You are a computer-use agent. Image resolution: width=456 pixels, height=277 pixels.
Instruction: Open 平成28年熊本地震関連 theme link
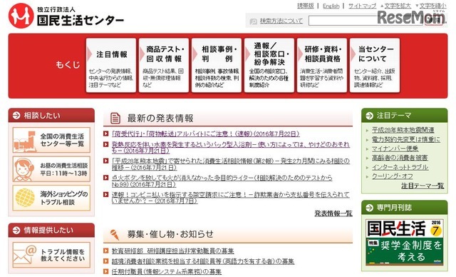coord(403,130)
